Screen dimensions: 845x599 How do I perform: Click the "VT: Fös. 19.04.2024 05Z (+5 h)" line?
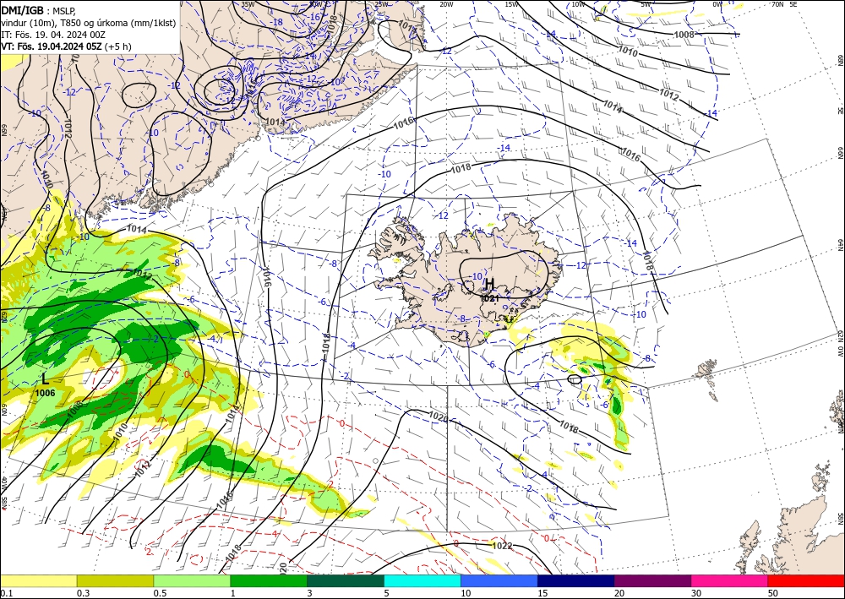(66, 46)
